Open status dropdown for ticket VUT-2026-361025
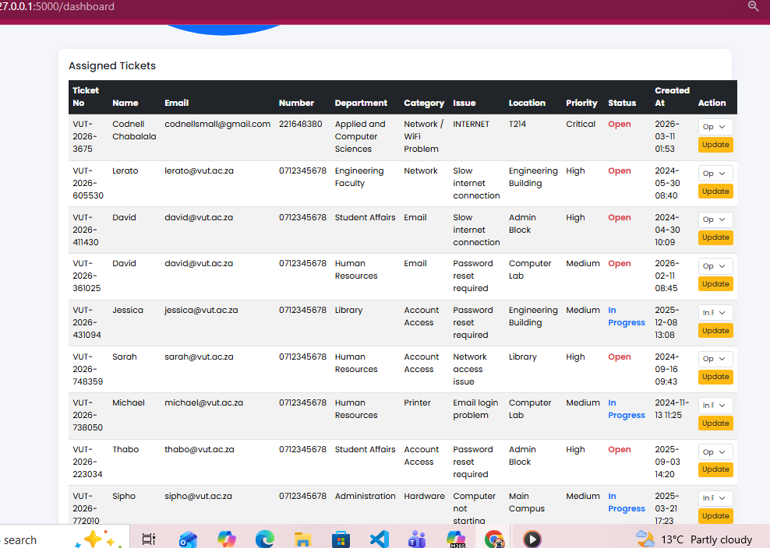This screenshot has width=770, height=548. click(x=715, y=266)
